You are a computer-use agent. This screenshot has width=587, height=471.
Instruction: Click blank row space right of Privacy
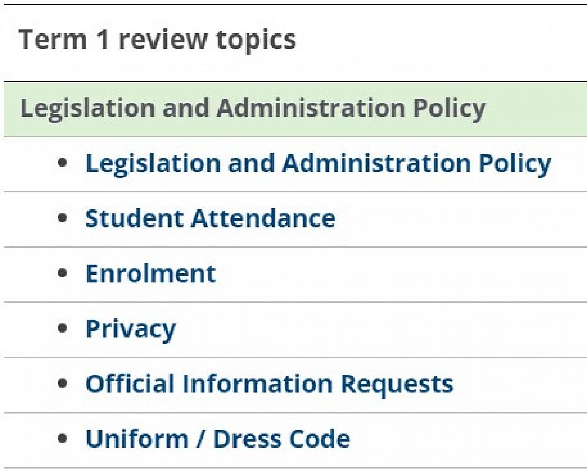click(382, 329)
